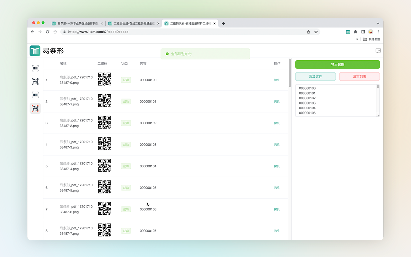This screenshot has height=257, width=411.
Task: Switch to the first 易条形 barcode tab
Action: 77,23
